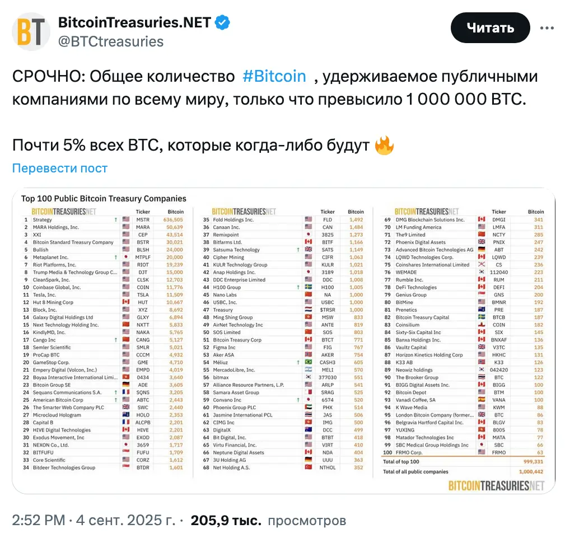Click the US flag next to MSTR ticker
565x538 pixels.
click(125, 220)
